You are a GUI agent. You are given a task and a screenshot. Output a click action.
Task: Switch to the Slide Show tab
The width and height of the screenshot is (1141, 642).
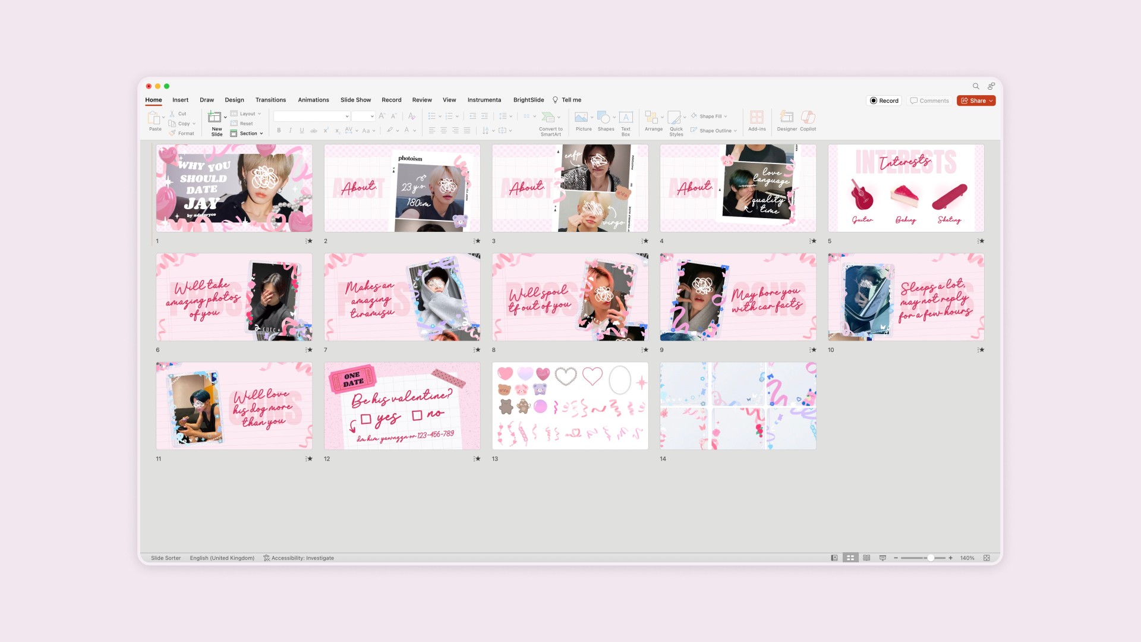pyautogui.click(x=355, y=100)
